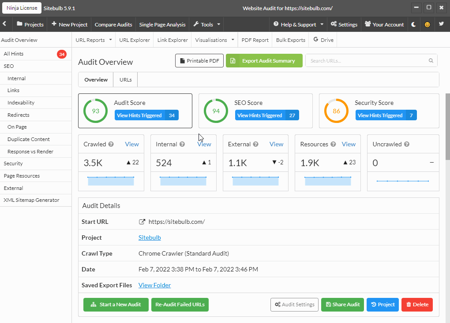Click View Folder link

click(x=154, y=285)
